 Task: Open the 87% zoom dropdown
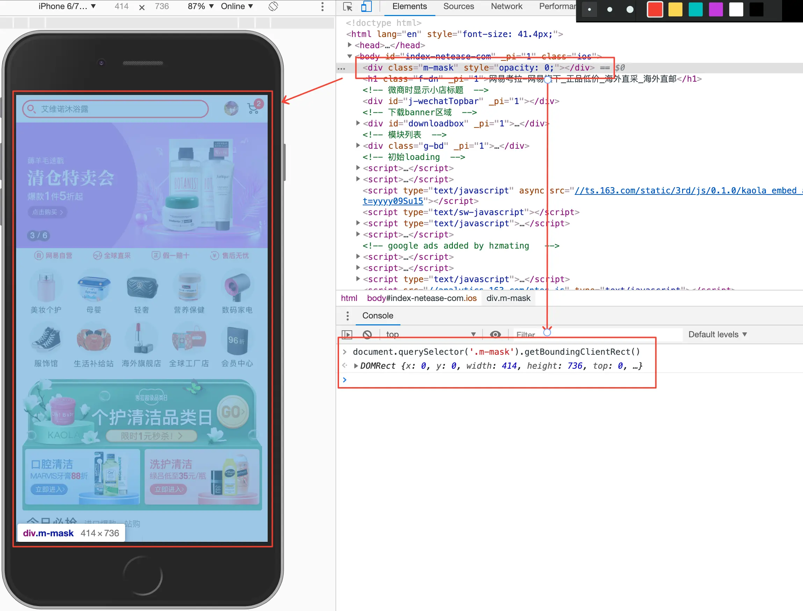coord(201,6)
